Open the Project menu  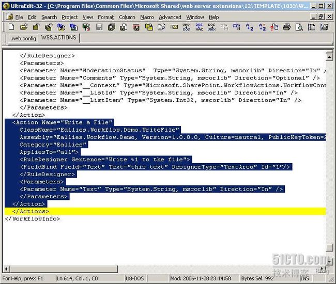69,17
